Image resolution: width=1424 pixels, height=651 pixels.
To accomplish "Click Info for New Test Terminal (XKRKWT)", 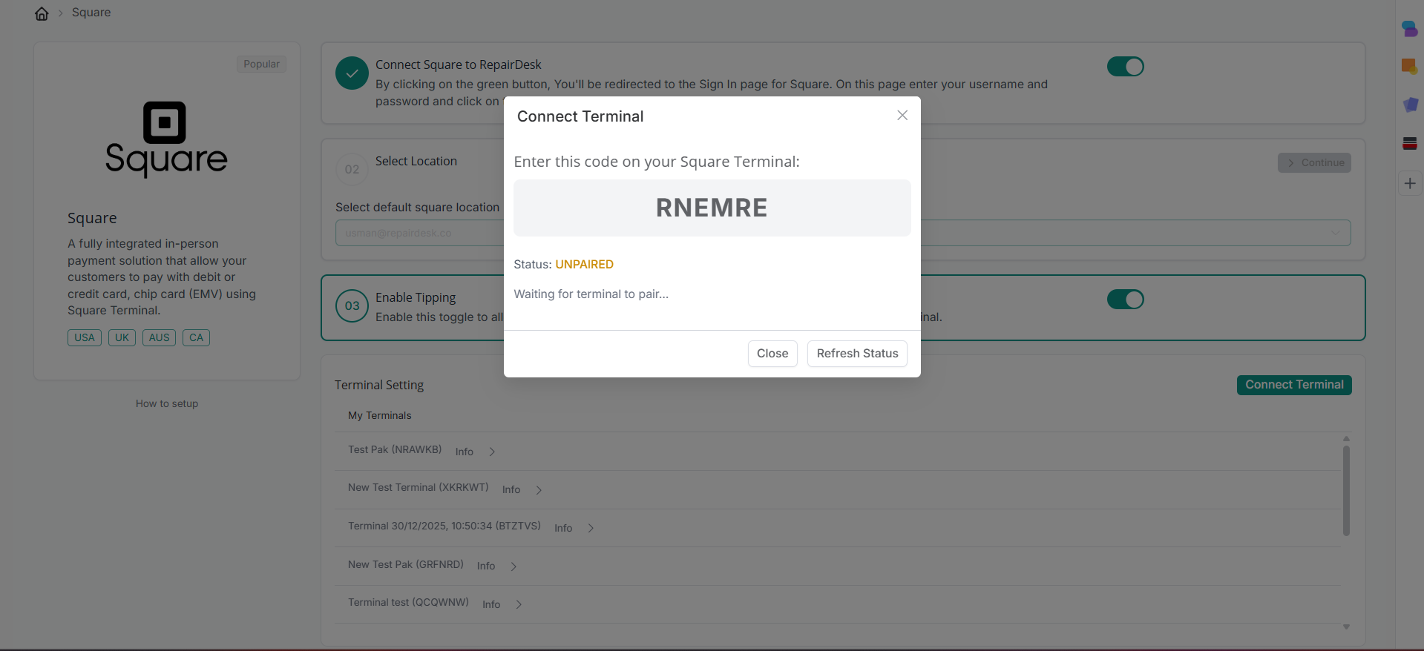I will point(511,490).
